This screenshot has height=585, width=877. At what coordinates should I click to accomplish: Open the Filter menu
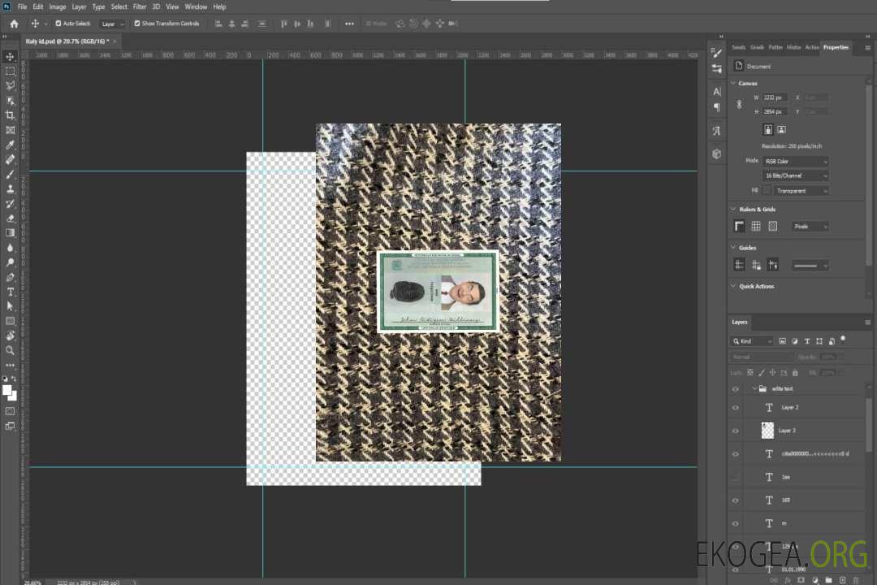(x=140, y=6)
